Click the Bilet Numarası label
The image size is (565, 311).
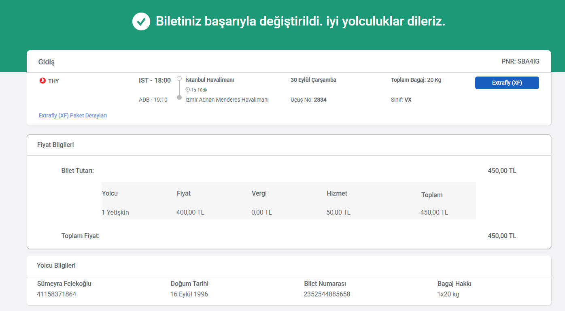325,283
